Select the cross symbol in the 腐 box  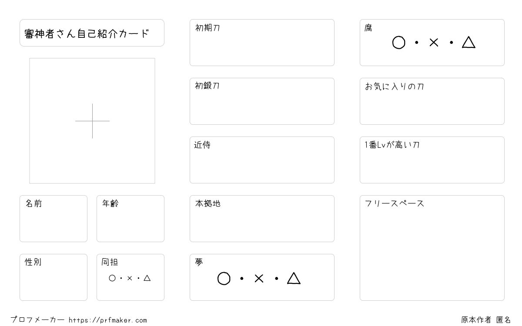(434, 43)
